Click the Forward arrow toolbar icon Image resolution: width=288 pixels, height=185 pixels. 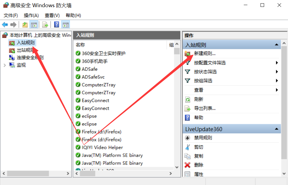coord(13,24)
